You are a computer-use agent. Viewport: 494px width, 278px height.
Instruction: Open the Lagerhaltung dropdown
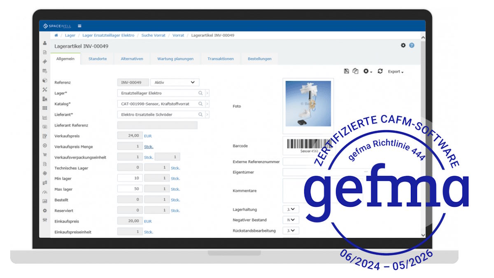(291, 209)
